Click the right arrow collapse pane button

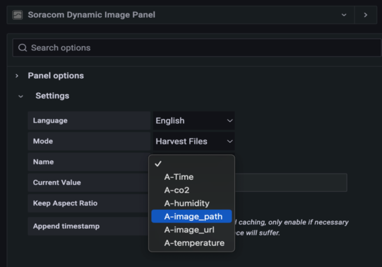(x=365, y=14)
